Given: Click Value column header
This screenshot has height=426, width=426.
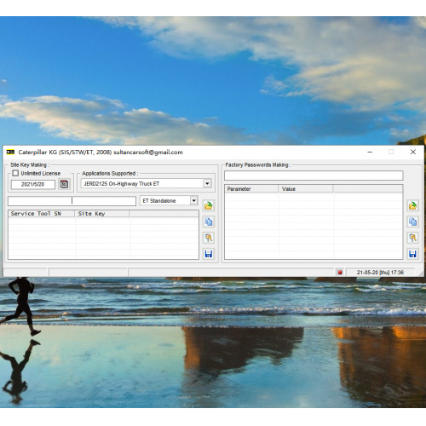Looking at the screenshot, I should pyautogui.click(x=306, y=189).
